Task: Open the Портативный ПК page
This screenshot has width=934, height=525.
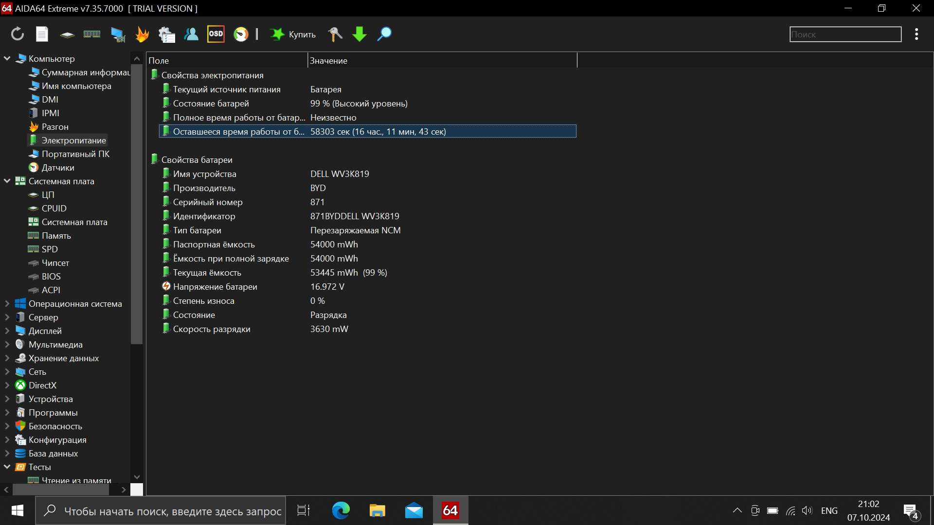Action: pos(75,154)
